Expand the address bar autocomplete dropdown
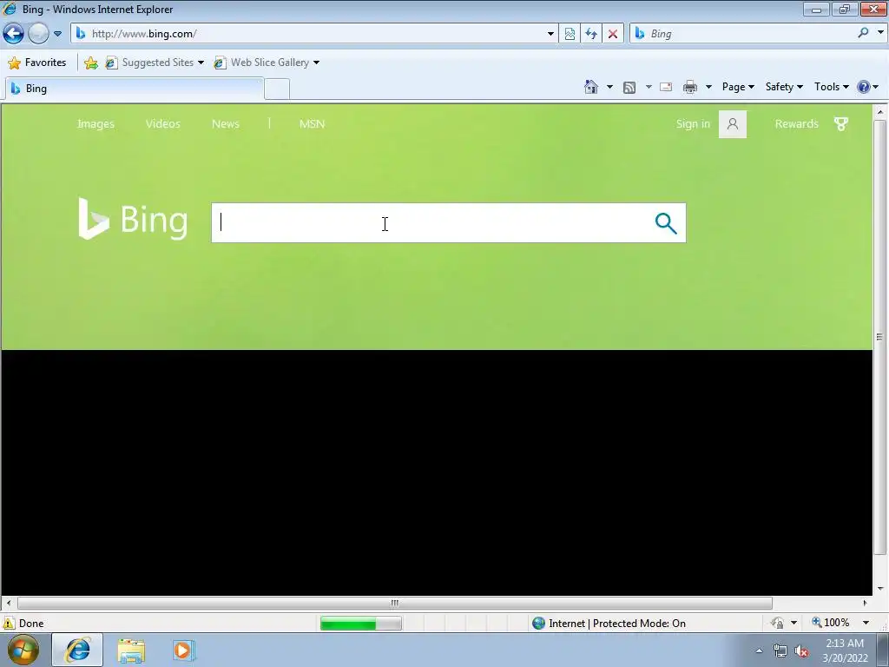This screenshot has height=667, width=889. coord(550,34)
